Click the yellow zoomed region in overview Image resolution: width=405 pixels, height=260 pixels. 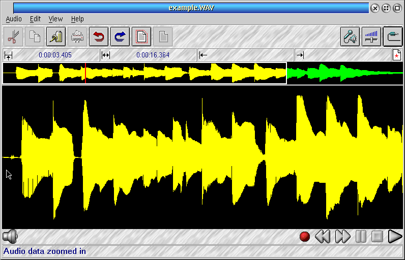click(x=144, y=73)
